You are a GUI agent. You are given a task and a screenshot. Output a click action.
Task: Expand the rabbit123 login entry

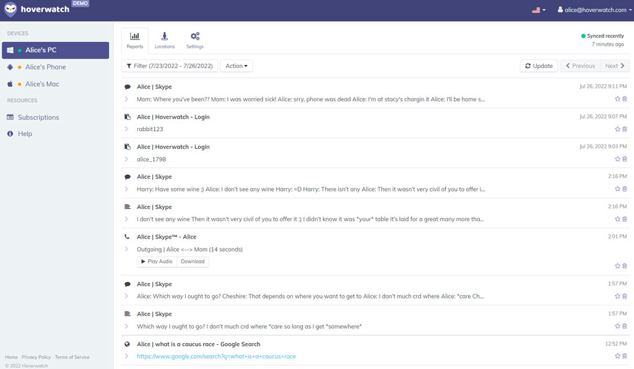tap(126, 129)
